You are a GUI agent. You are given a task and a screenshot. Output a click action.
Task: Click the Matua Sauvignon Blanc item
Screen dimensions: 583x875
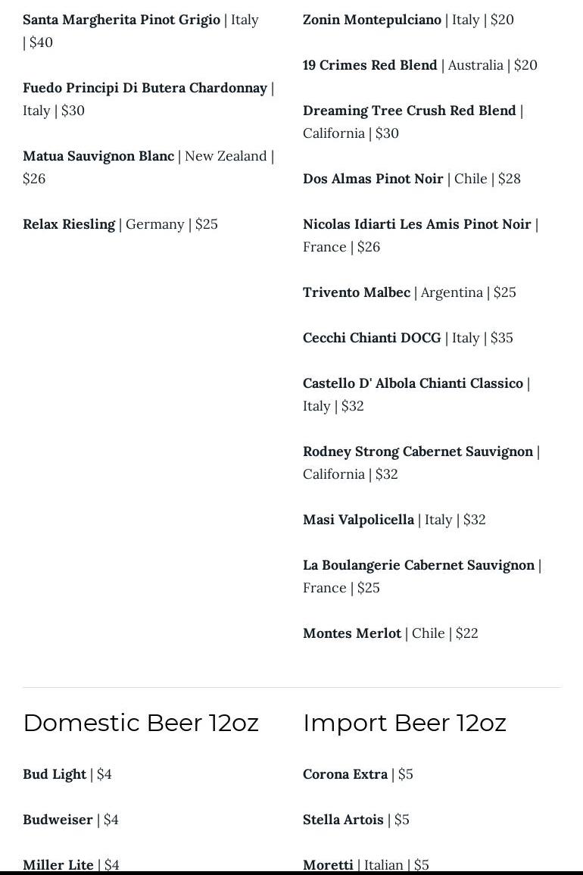(98, 156)
